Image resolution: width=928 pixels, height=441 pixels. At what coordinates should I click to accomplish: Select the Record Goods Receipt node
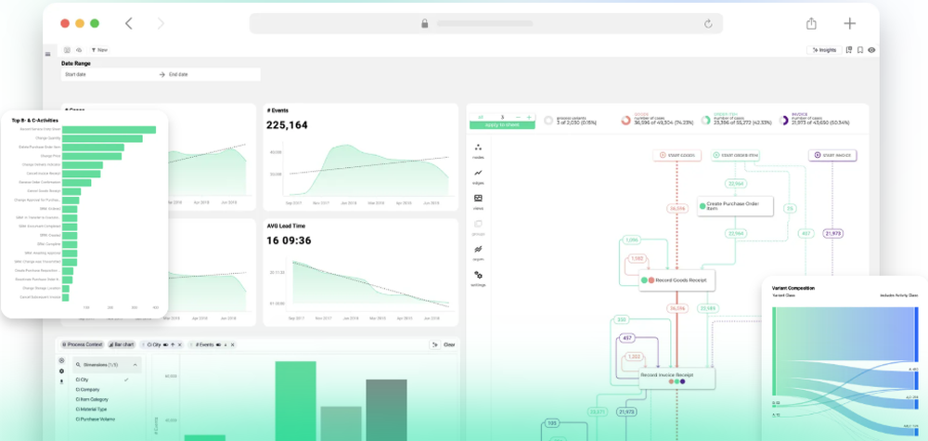(677, 280)
